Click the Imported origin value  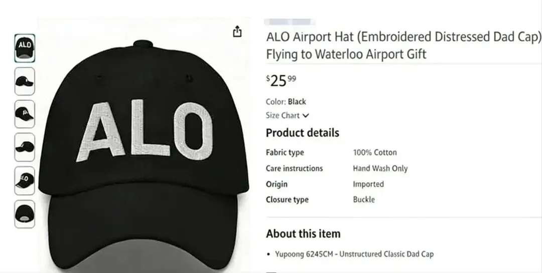coord(368,184)
